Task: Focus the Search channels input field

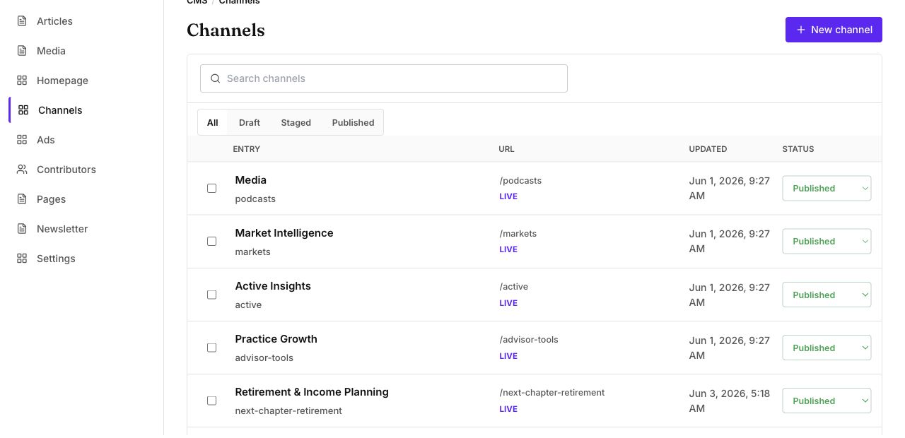Action: point(384,78)
